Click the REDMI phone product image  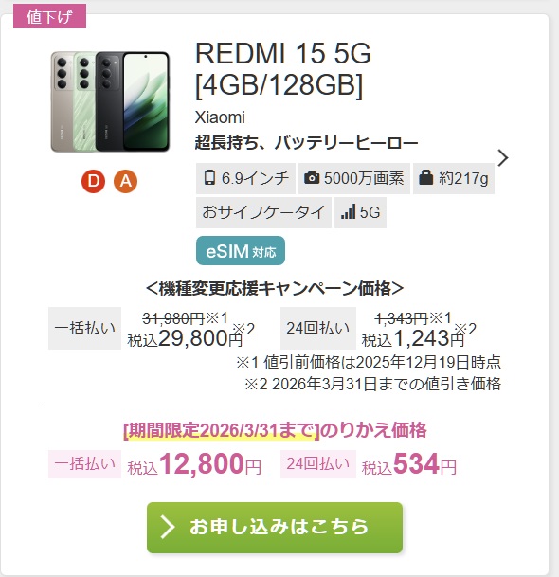click(110, 102)
